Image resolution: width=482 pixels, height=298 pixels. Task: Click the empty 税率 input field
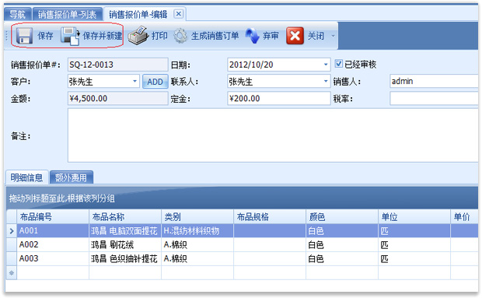pos(434,98)
